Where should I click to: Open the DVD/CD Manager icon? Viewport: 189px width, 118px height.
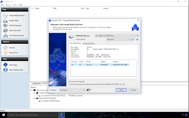pos(5,25)
